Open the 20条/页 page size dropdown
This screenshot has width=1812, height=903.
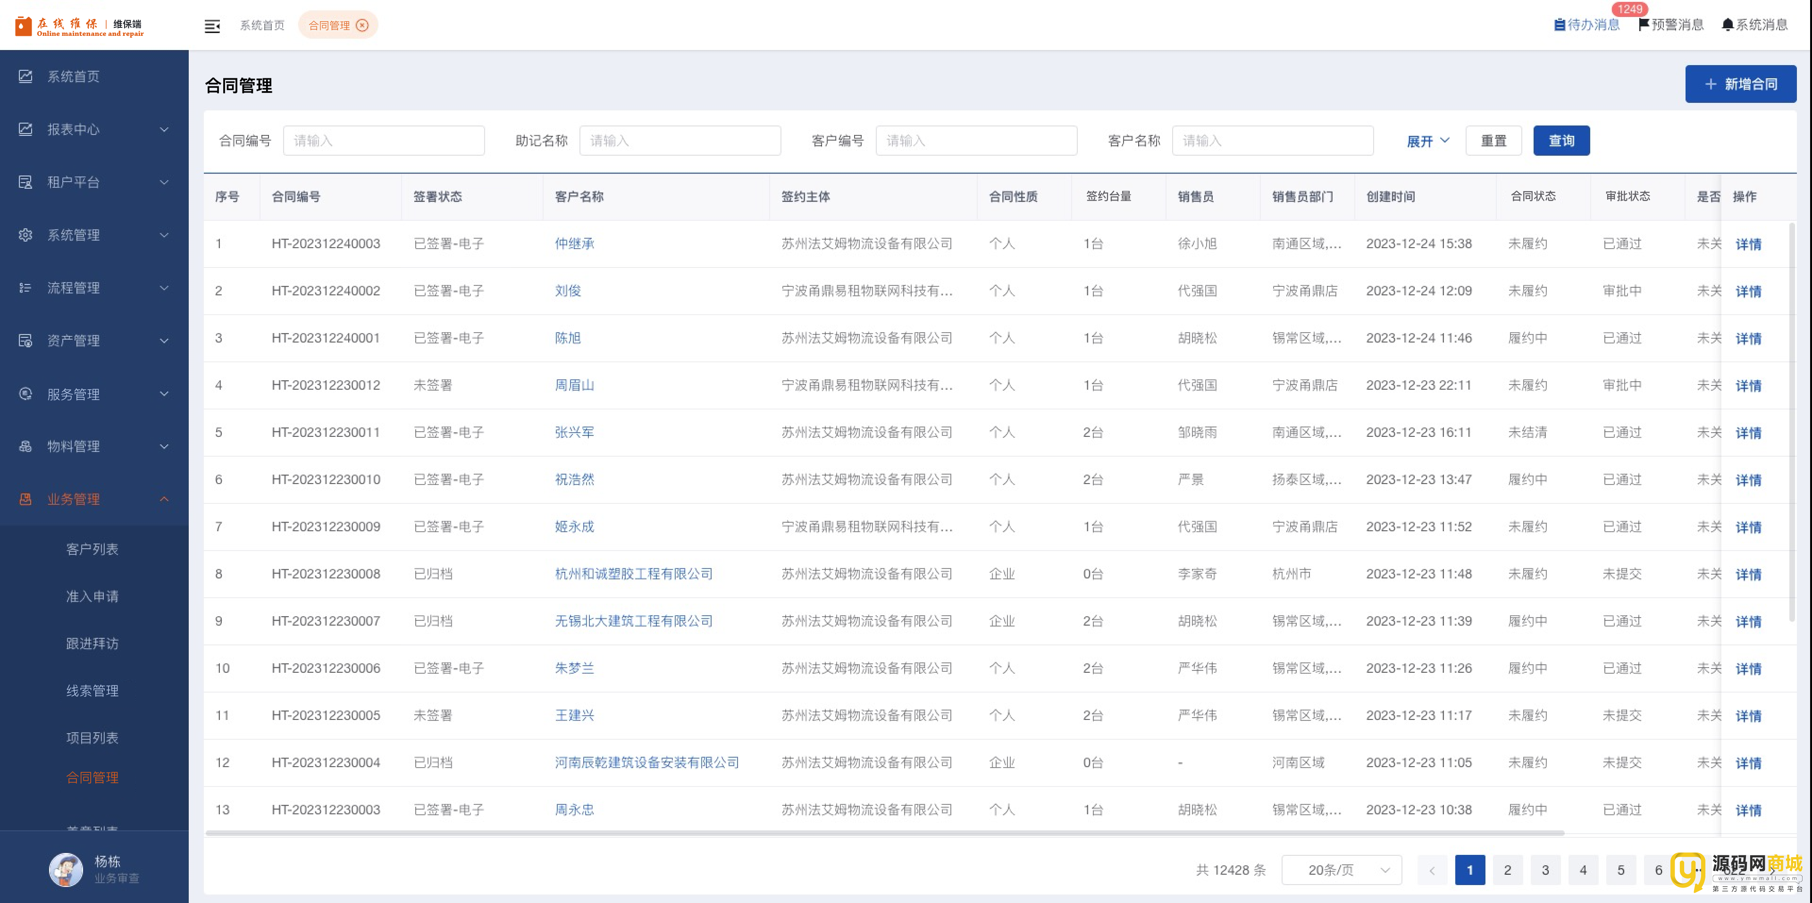pyautogui.click(x=1342, y=870)
